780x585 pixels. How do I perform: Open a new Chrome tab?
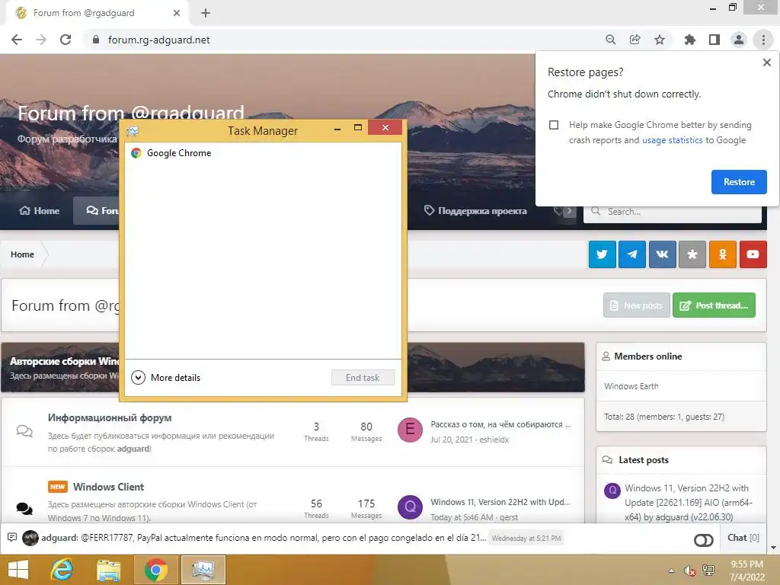click(206, 13)
